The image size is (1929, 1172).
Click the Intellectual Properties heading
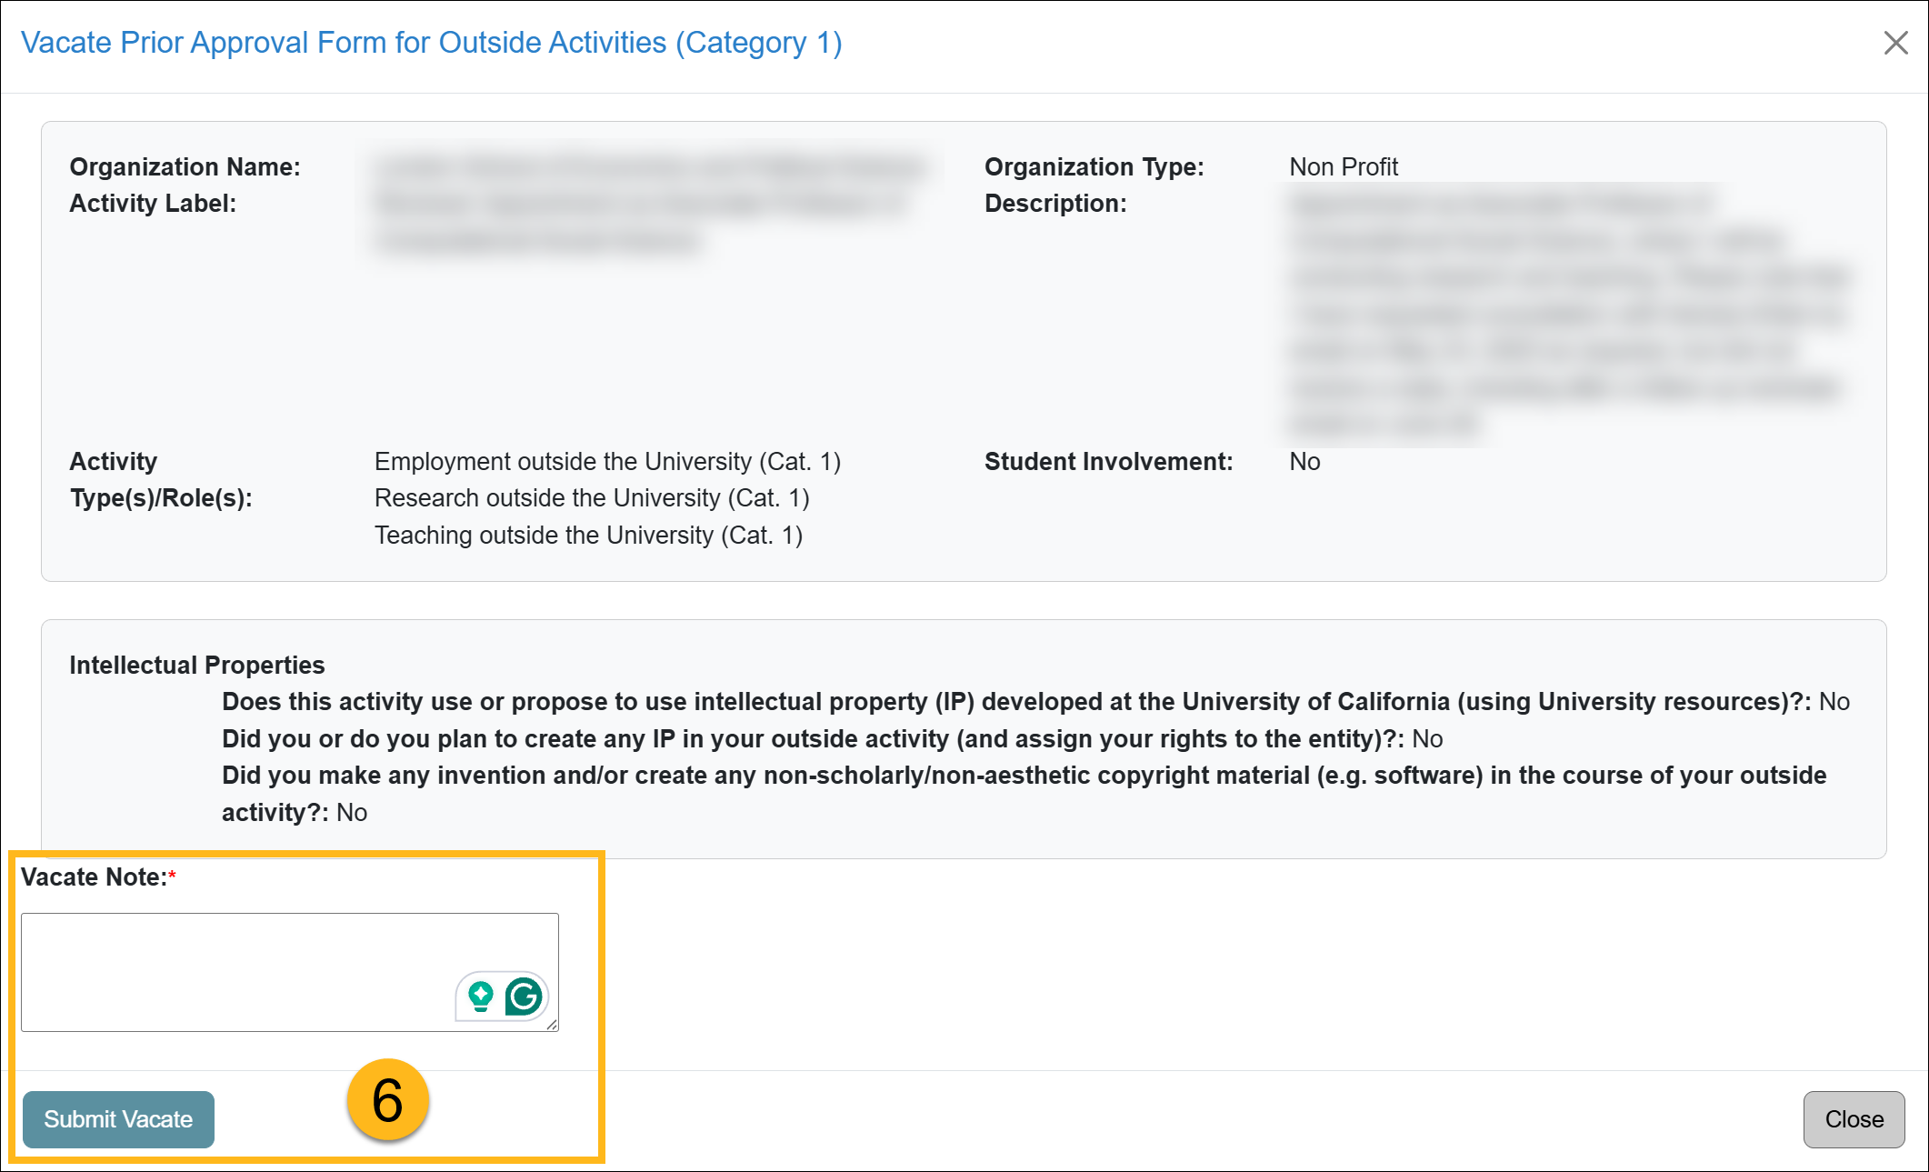tap(196, 665)
